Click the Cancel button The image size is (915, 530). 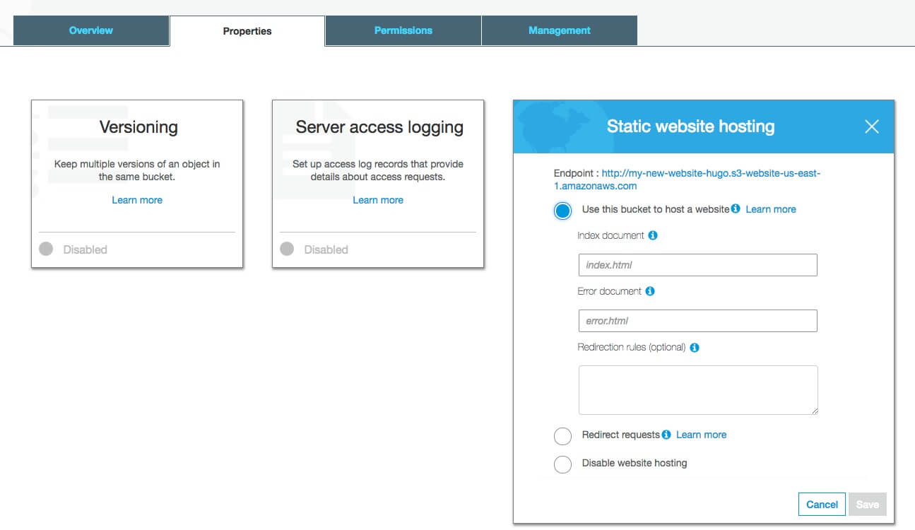822,505
